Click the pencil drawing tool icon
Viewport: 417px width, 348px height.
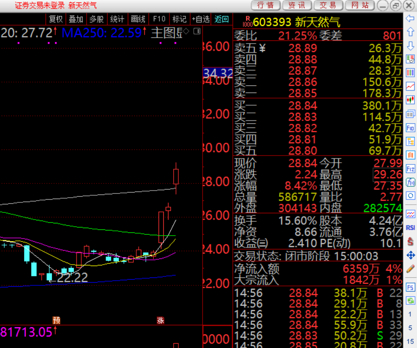(410, 269)
